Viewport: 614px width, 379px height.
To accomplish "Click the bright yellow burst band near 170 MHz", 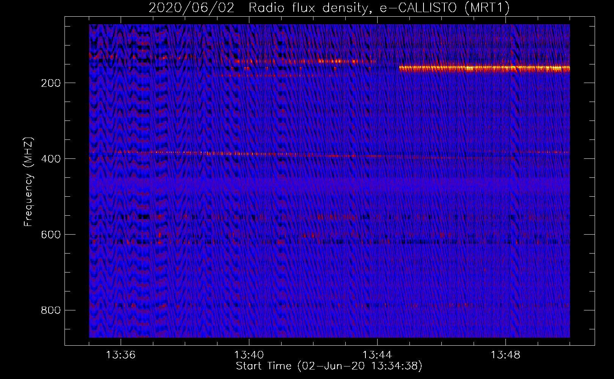I will tap(484, 68).
